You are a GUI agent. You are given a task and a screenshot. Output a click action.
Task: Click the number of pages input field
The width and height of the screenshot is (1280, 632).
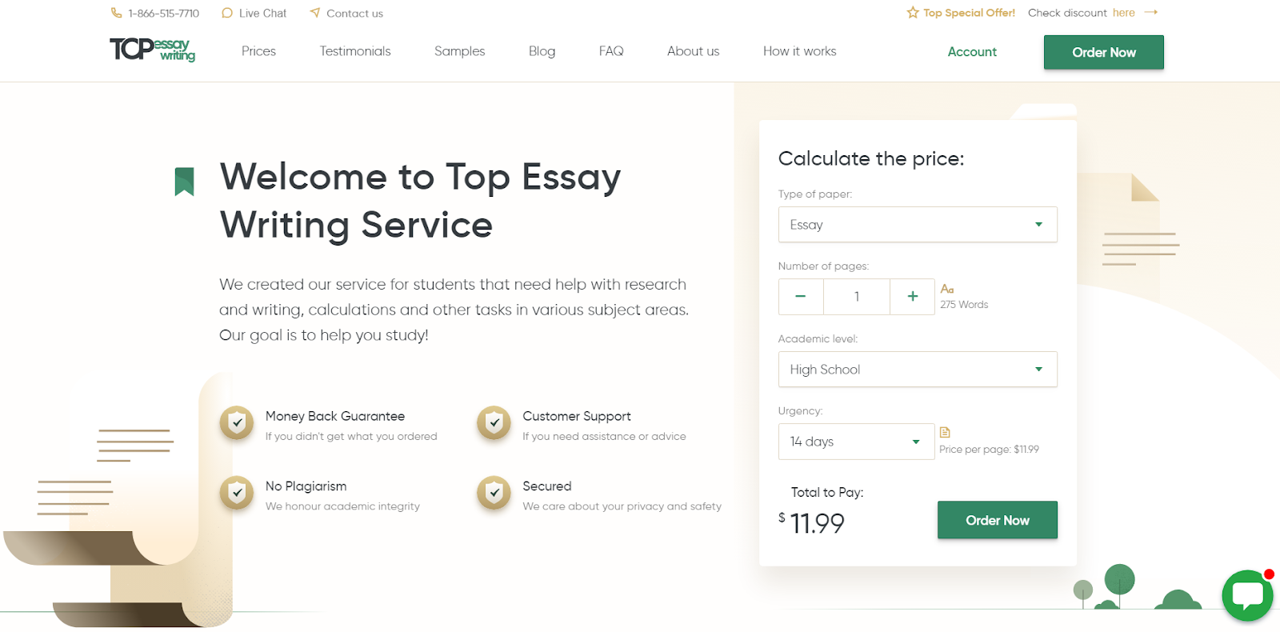(856, 297)
